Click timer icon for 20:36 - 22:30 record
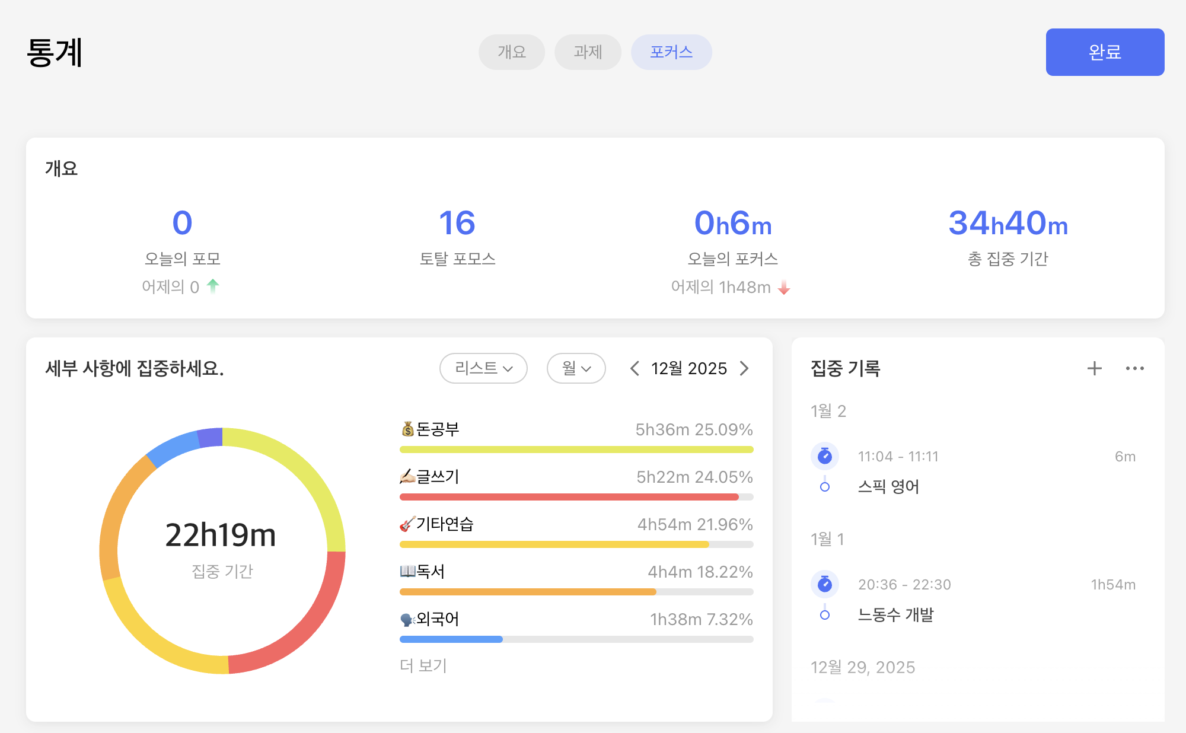1186x733 pixels. click(x=825, y=584)
